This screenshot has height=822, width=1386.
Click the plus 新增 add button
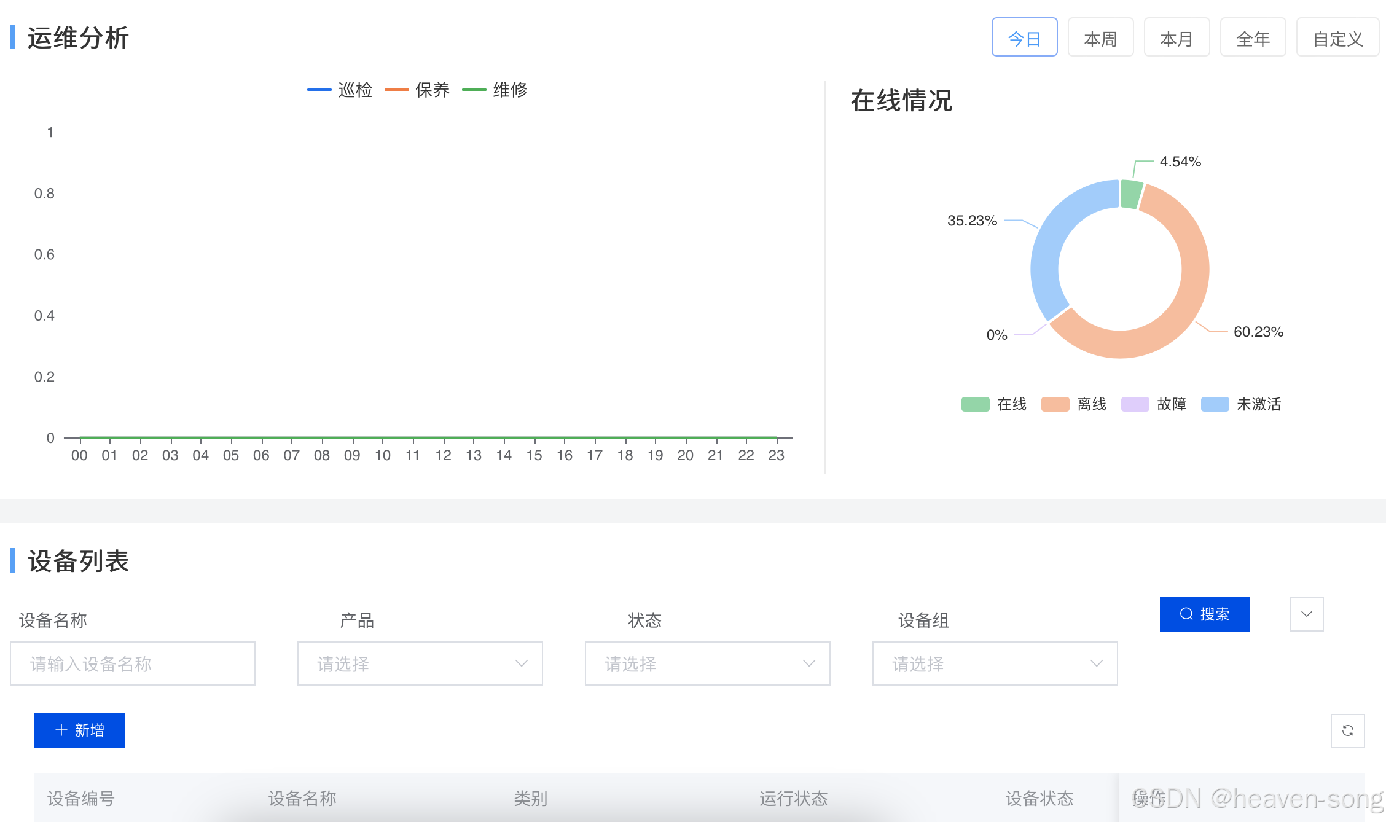[79, 730]
